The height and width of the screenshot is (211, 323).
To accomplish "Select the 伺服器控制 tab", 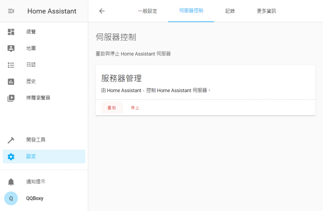I will (191, 11).
